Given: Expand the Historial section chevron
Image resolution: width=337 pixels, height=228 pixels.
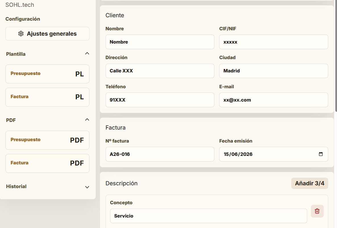Looking at the screenshot, I should [87, 187].
